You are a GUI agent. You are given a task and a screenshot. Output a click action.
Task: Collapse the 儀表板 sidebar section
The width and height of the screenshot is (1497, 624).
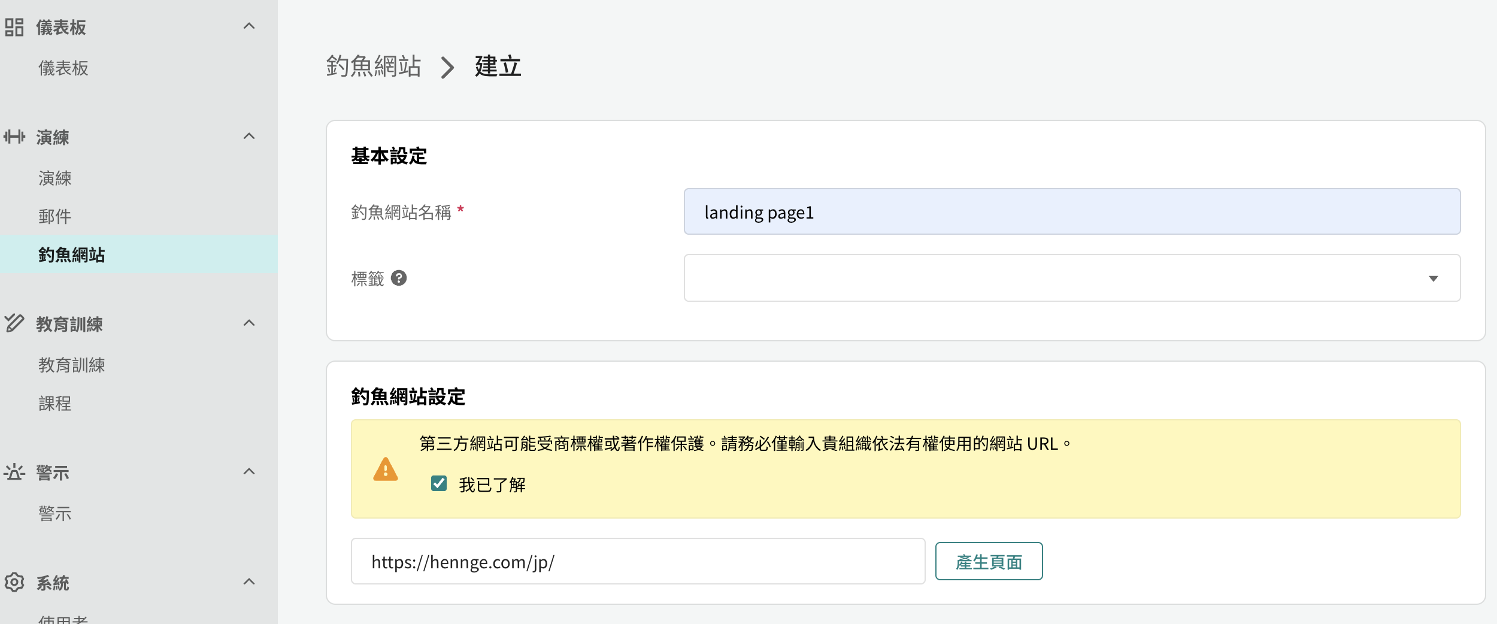click(x=249, y=26)
